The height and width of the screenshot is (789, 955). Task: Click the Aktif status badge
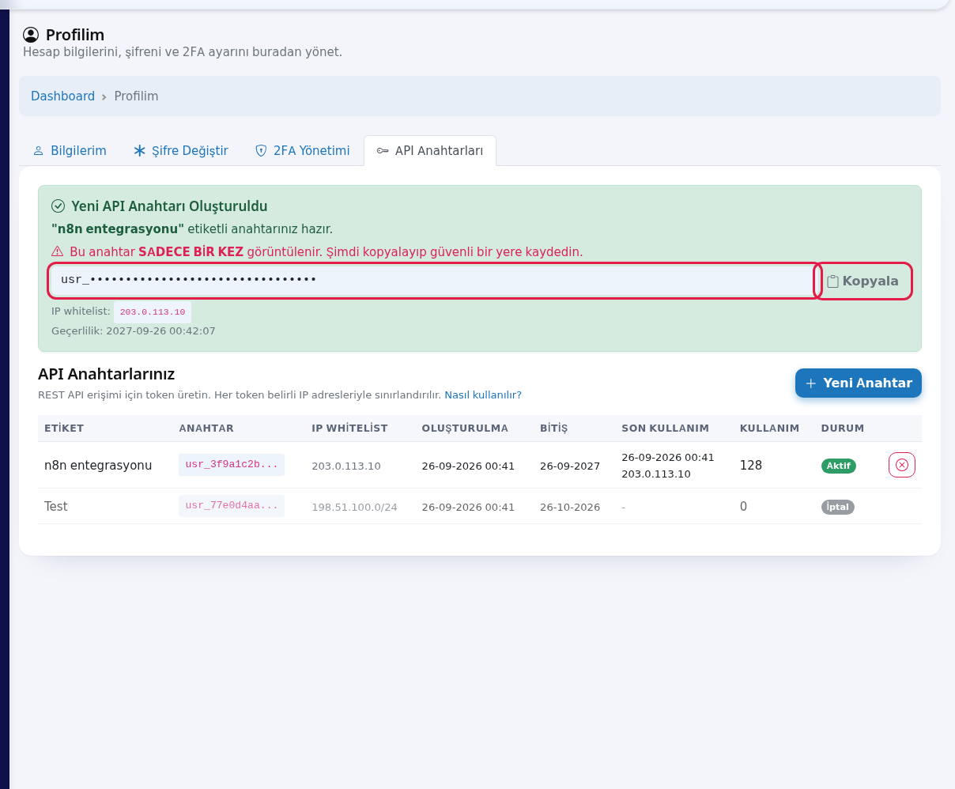[839, 466]
